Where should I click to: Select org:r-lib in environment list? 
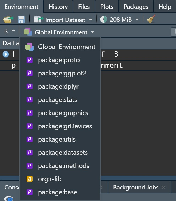(x=60, y=179)
